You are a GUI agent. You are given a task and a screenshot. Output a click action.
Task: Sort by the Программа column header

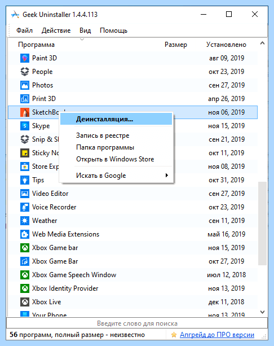37,45
